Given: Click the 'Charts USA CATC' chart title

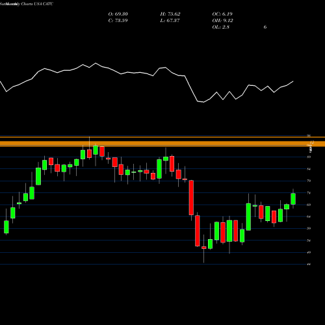Looking at the screenshot, I should pyautogui.click(x=37, y=4).
